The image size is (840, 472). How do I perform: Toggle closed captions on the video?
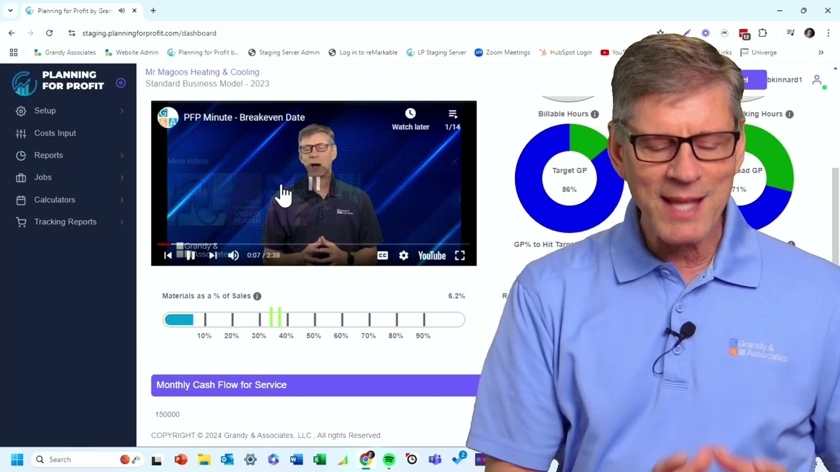tap(383, 256)
